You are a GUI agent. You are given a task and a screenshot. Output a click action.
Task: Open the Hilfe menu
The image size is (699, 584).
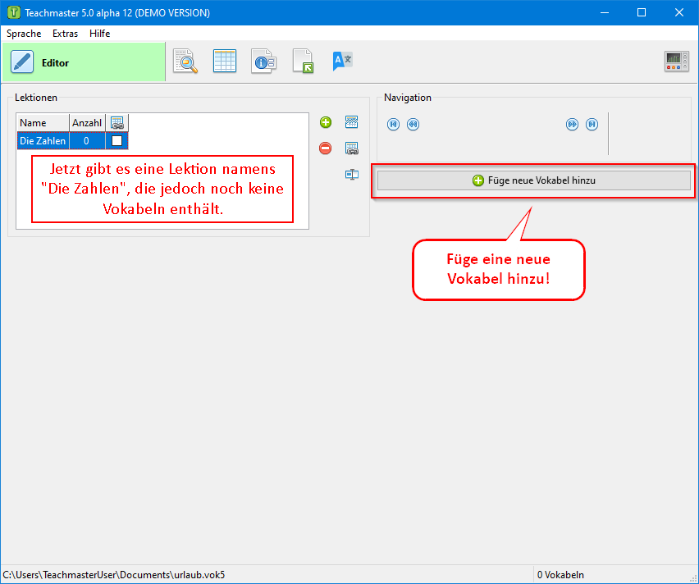(x=99, y=34)
